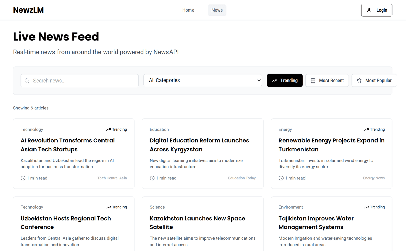Image resolution: width=406 pixels, height=251 pixels.
Task: Click summary 'Modern irrigation and water-saving technologies'
Action: click(325, 242)
